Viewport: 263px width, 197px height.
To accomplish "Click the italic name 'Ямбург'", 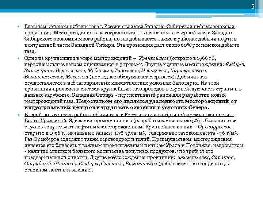I will click(235, 65).
